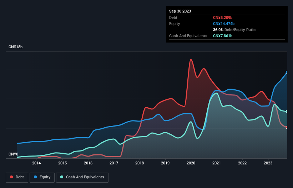This screenshot has height=188, width=293.
Task: Click the 2016 x-axis label
Action: [x=88, y=163]
